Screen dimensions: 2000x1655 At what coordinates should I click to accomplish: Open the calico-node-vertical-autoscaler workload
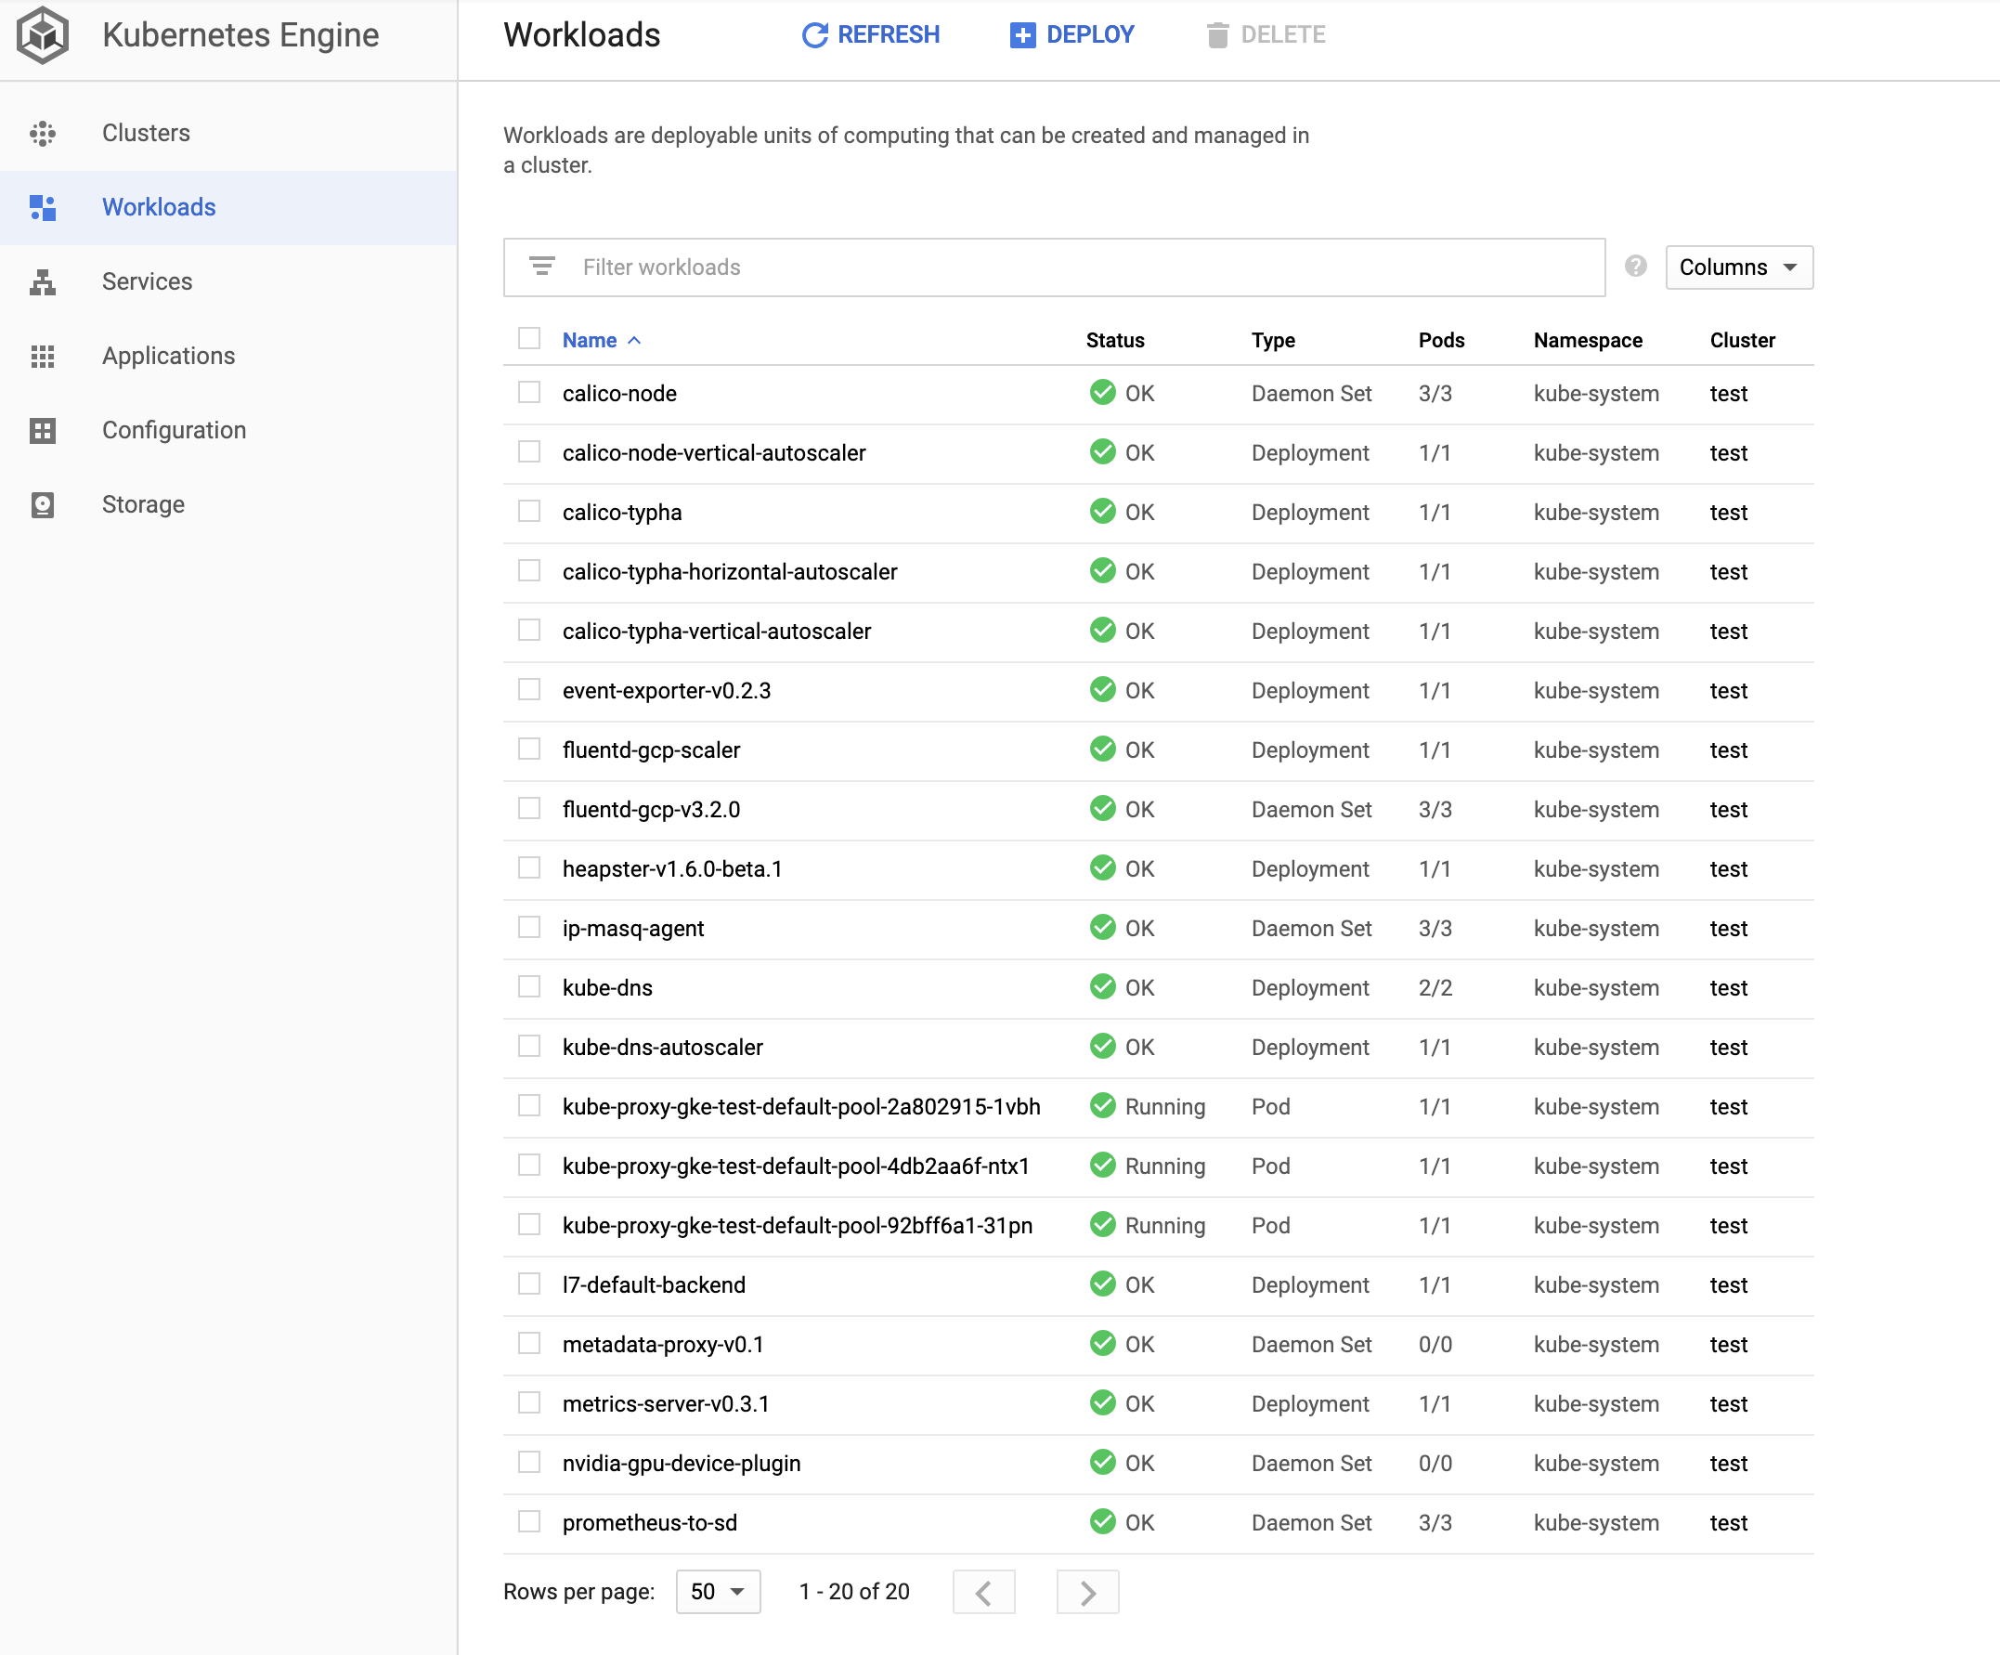point(714,452)
